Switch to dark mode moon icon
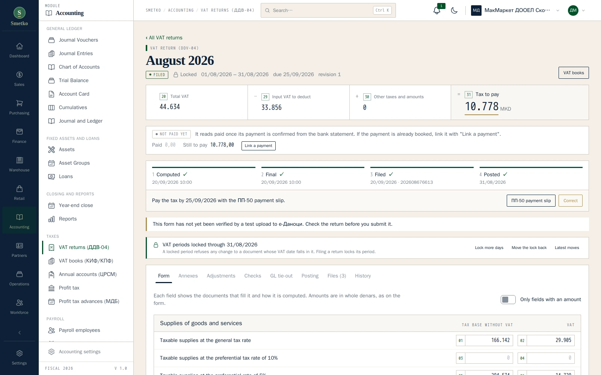The width and height of the screenshot is (601, 375). click(x=454, y=10)
